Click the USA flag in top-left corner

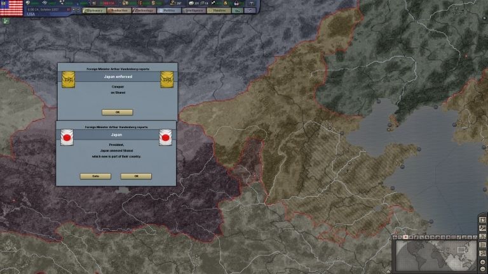(x=11, y=8)
